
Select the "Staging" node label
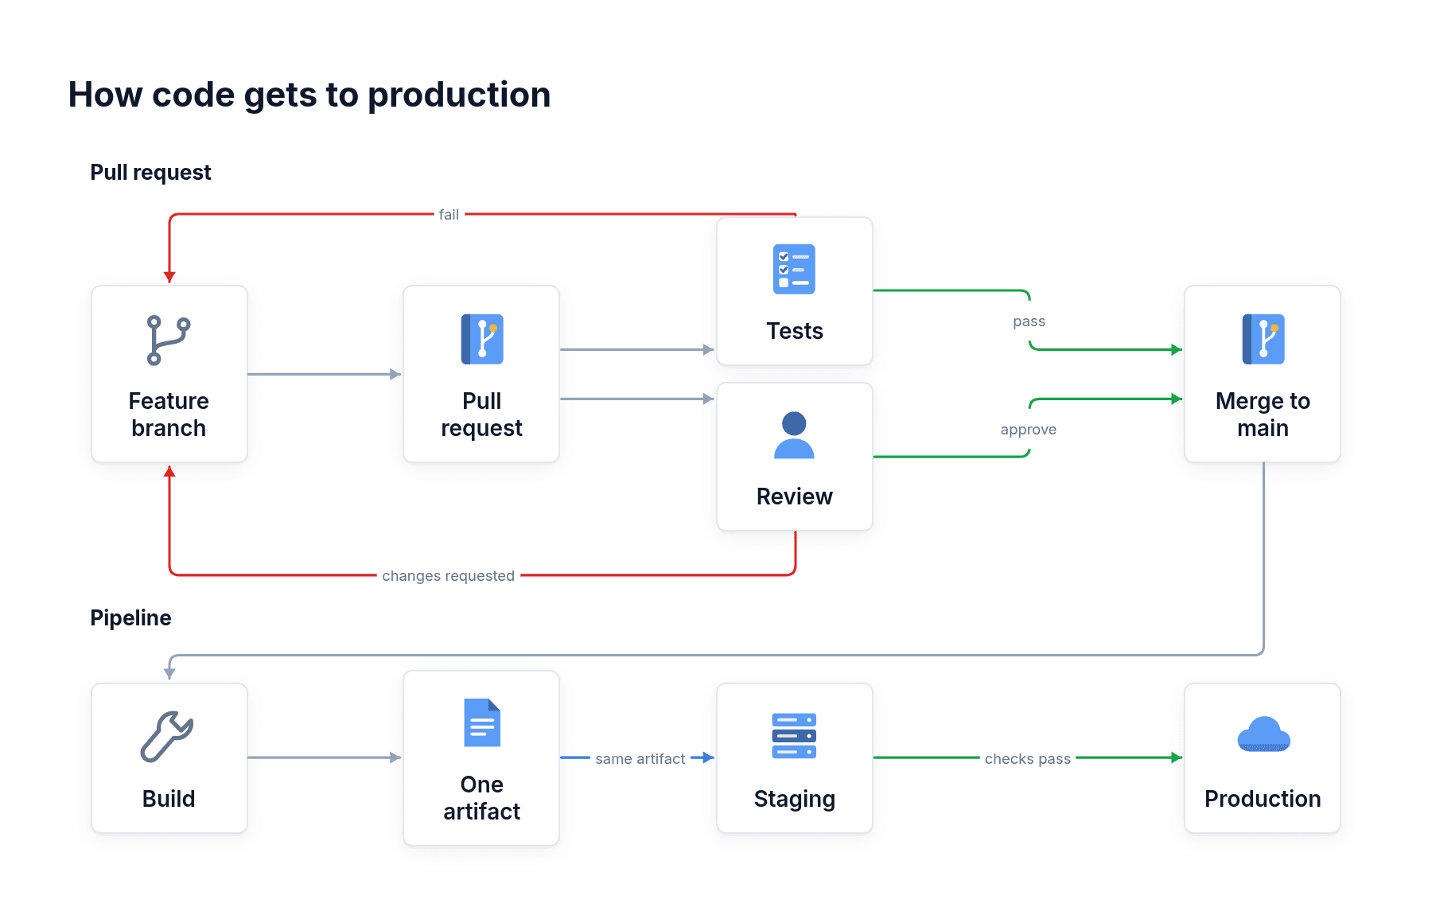coord(795,800)
